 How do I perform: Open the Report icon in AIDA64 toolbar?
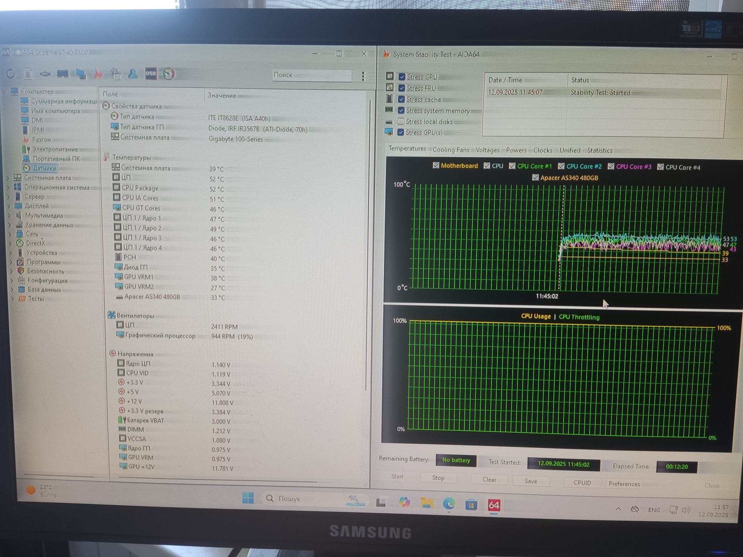click(x=28, y=74)
